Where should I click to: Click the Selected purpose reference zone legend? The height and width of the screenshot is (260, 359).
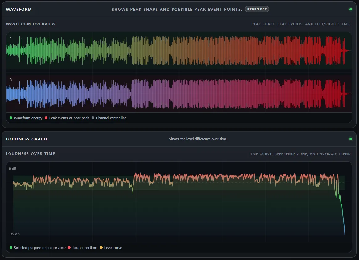click(x=38, y=248)
